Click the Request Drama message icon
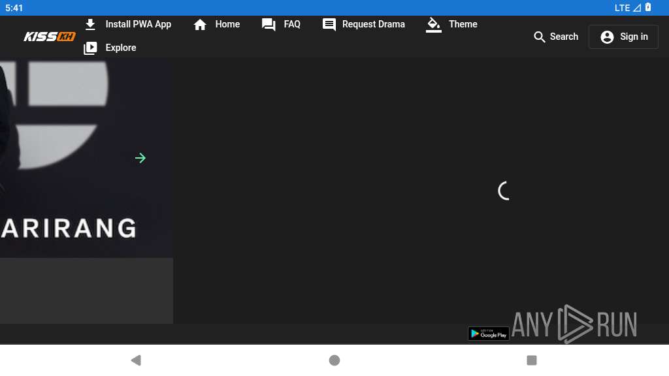The image size is (669, 376). click(x=329, y=25)
